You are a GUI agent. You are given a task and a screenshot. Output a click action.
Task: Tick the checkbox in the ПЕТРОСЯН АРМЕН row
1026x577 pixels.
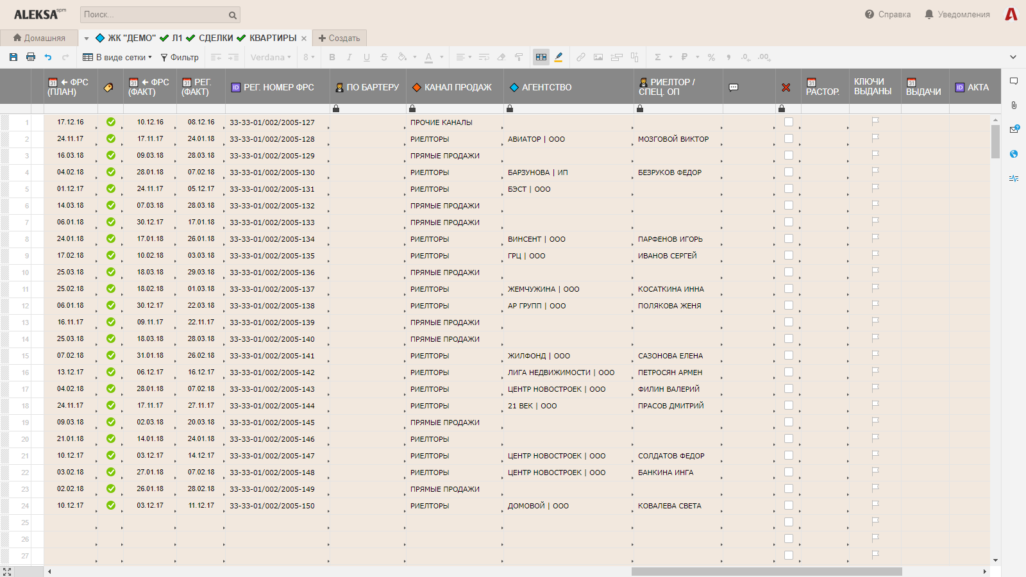789,372
